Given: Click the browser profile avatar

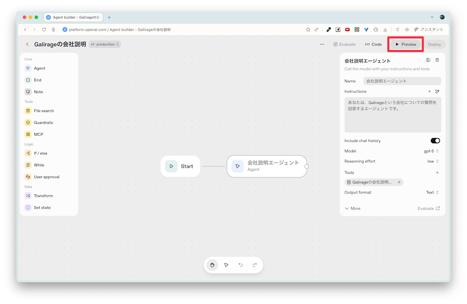Looking at the screenshot, I should pos(442,17).
